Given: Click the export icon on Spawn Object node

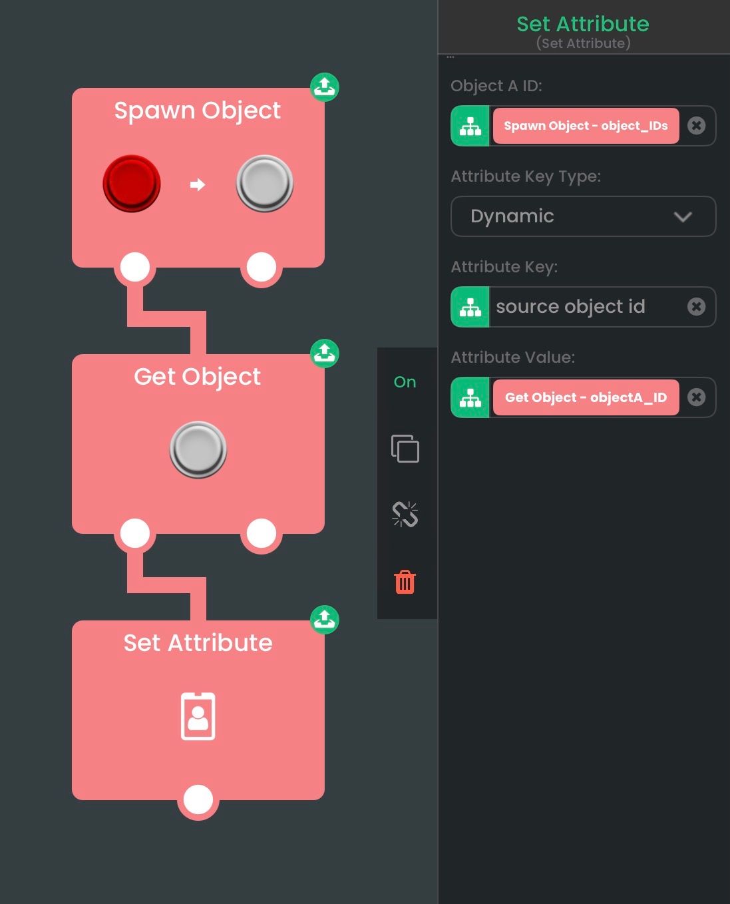Looking at the screenshot, I should (x=325, y=87).
